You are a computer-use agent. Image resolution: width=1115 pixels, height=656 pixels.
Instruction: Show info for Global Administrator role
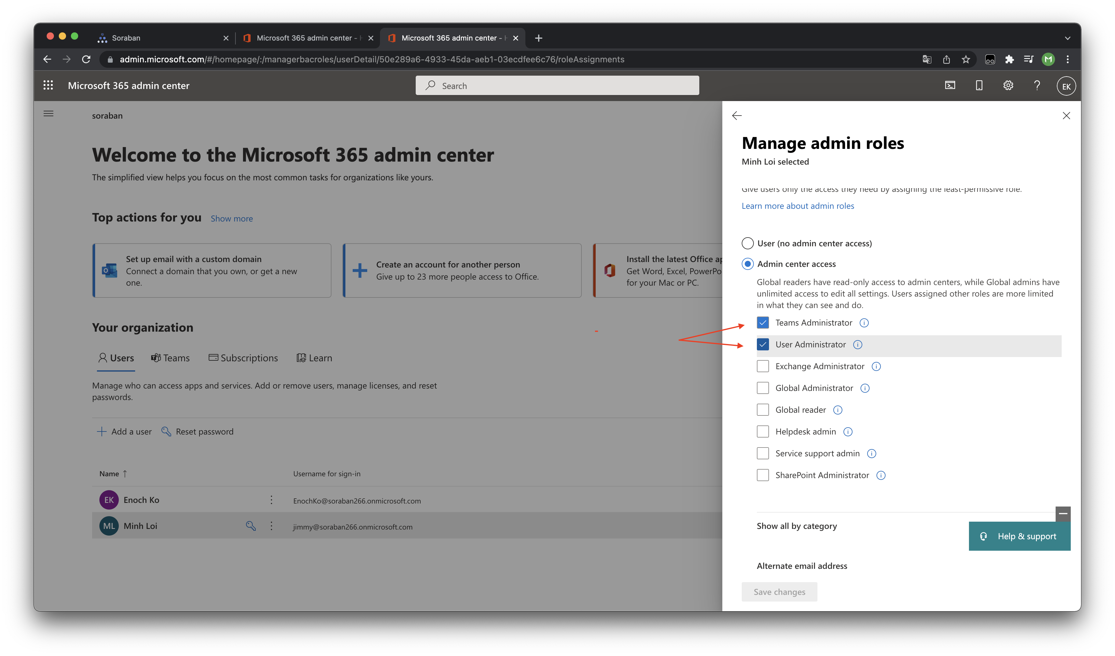click(x=864, y=388)
